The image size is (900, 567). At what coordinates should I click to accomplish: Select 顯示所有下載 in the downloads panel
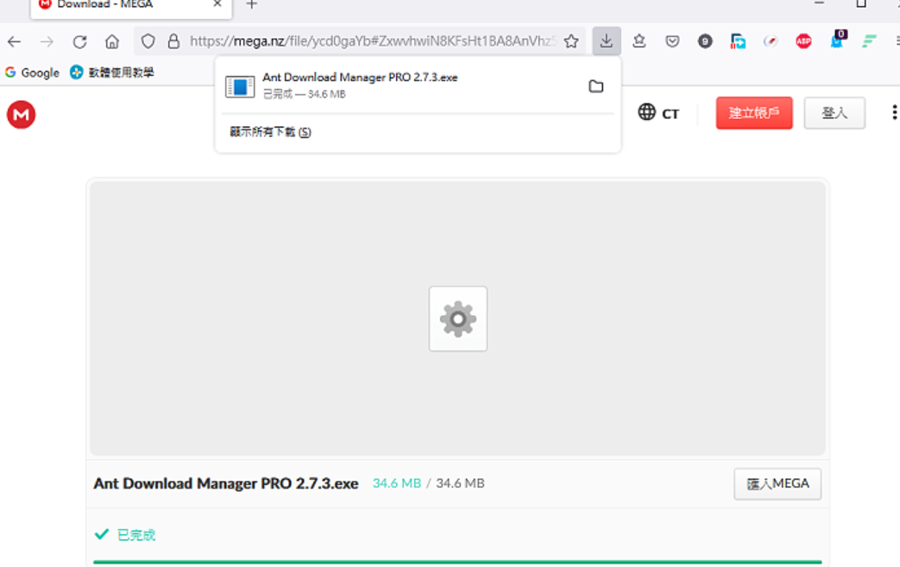coord(270,132)
